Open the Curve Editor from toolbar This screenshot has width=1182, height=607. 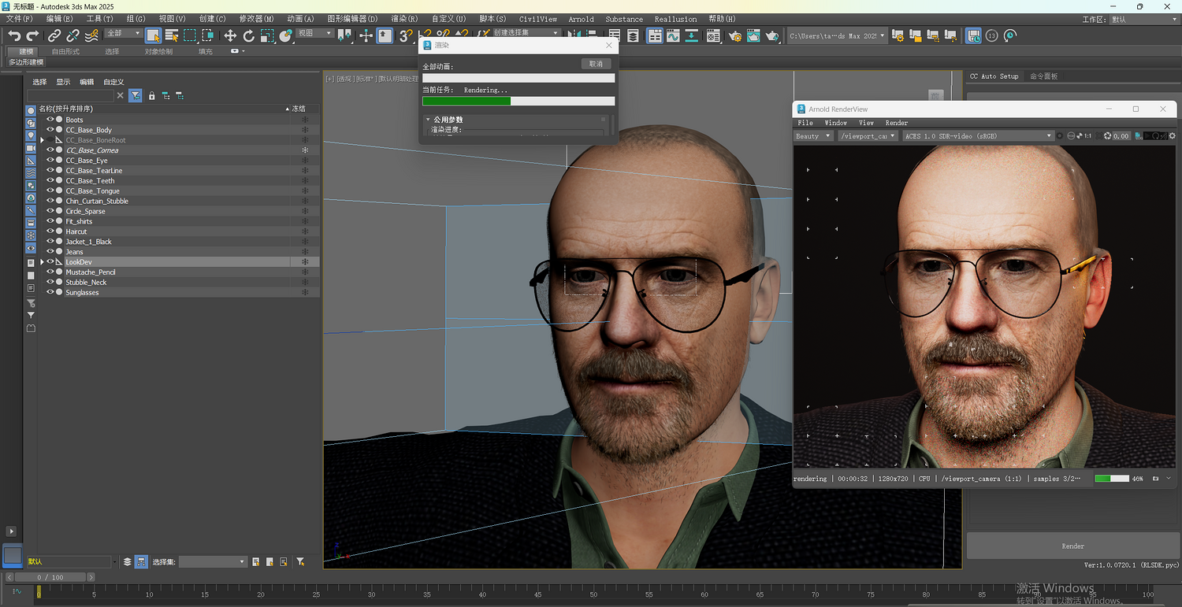673,35
